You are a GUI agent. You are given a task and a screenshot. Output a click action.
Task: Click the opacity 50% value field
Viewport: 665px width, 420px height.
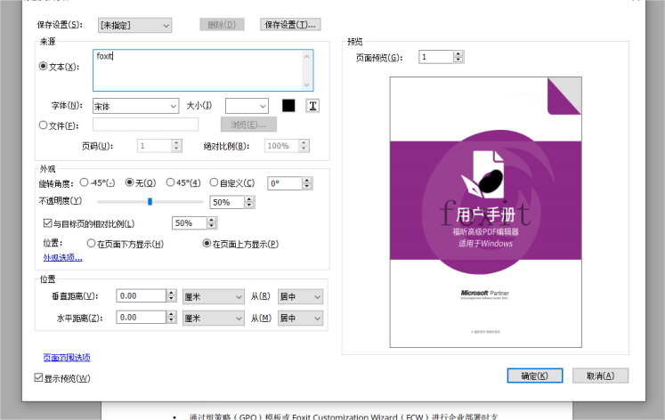pyautogui.click(x=227, y=202)
